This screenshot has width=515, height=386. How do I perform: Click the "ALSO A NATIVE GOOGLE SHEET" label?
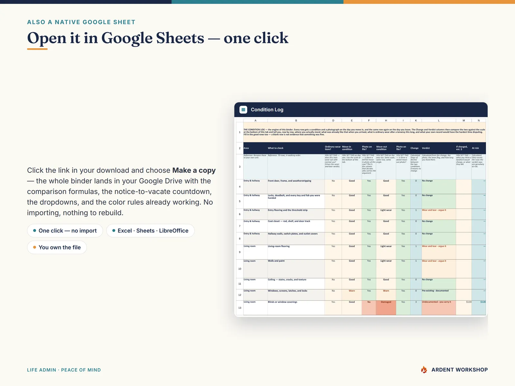pos(81,22)
